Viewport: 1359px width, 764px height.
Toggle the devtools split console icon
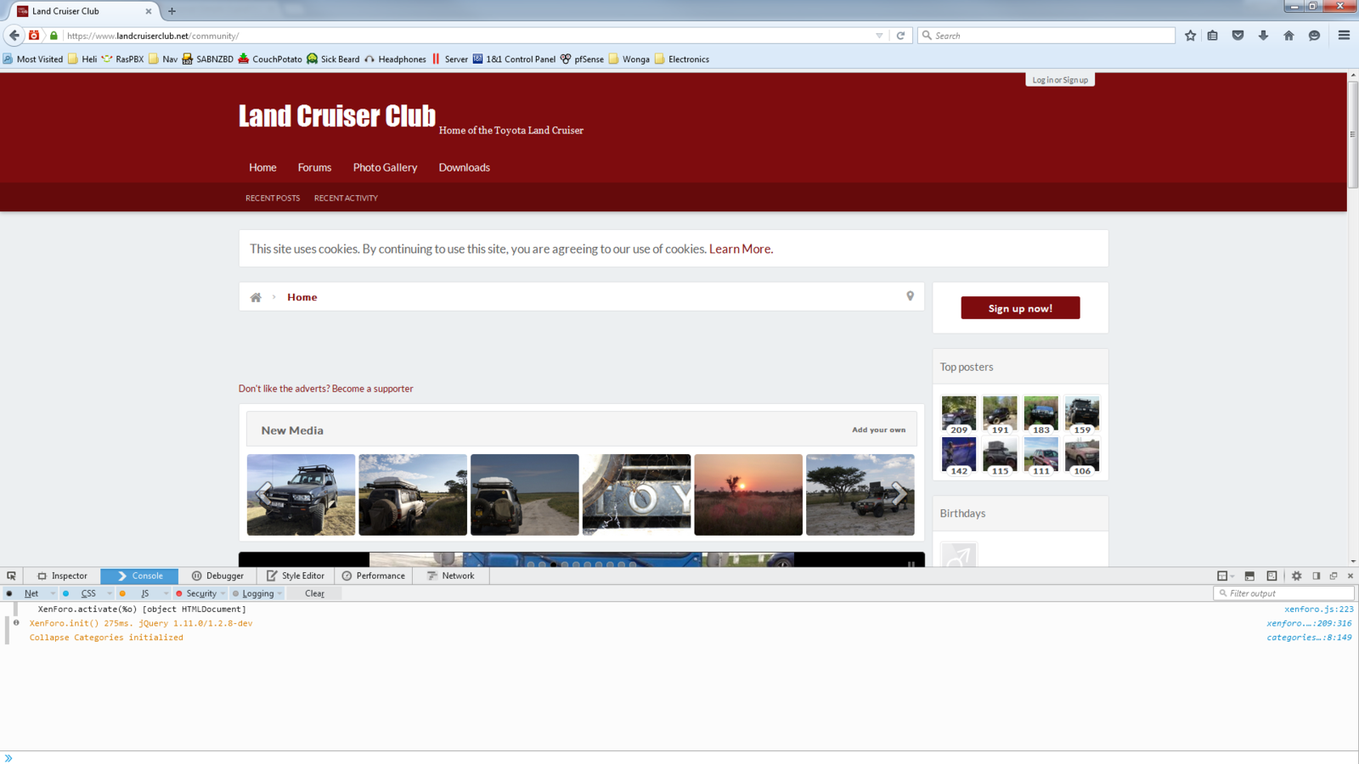[1249, 576]
